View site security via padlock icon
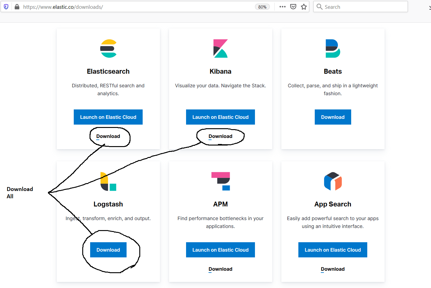Screen dimensions: 431x288 click(17, 7)
